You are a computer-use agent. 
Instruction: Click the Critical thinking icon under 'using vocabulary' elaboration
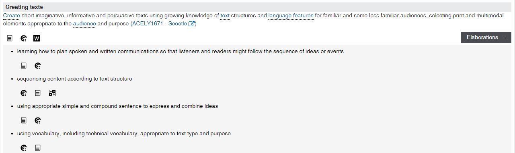click(24, 148)
